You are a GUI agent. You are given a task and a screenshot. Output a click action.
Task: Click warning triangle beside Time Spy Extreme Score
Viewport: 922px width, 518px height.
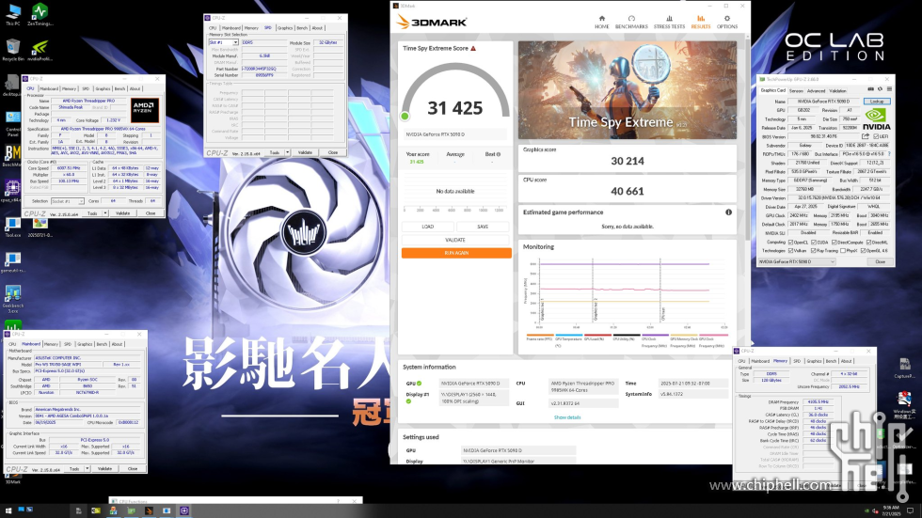[473, 48]
